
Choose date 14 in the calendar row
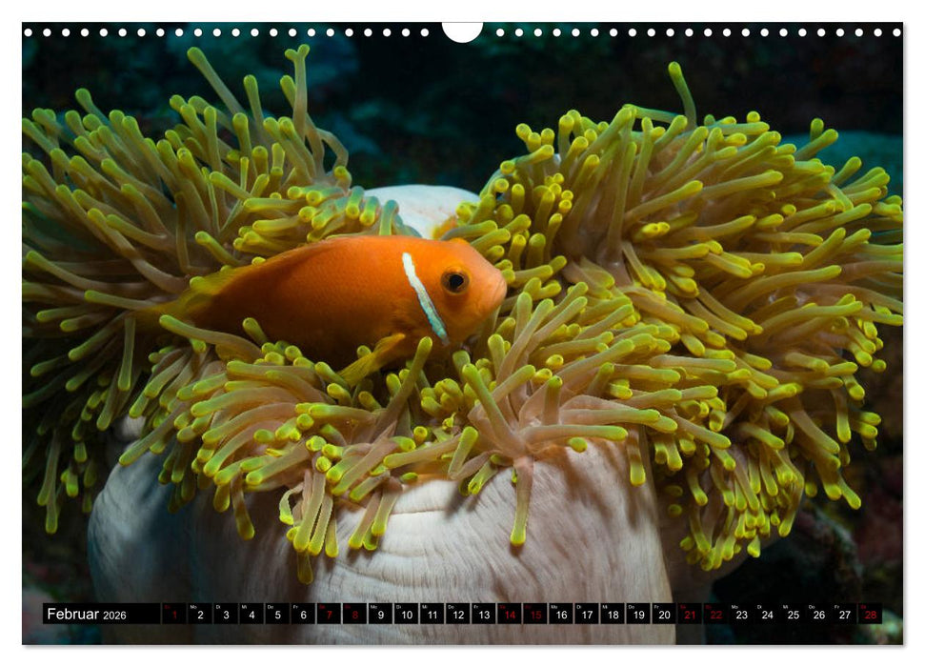509,615
